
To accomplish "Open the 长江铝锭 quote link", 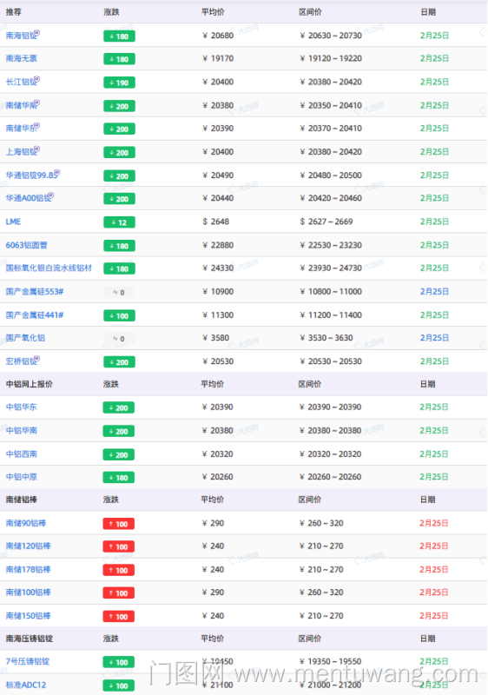I will click(x=21, y=82).
